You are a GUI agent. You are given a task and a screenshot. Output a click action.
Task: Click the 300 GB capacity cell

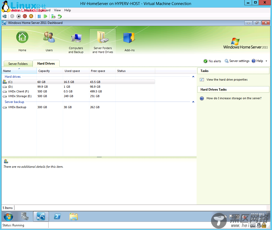[42, 107]
